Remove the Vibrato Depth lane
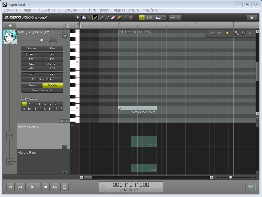Image resolution: width=262 pixels, height=197 pixels. tap(64, 147)
